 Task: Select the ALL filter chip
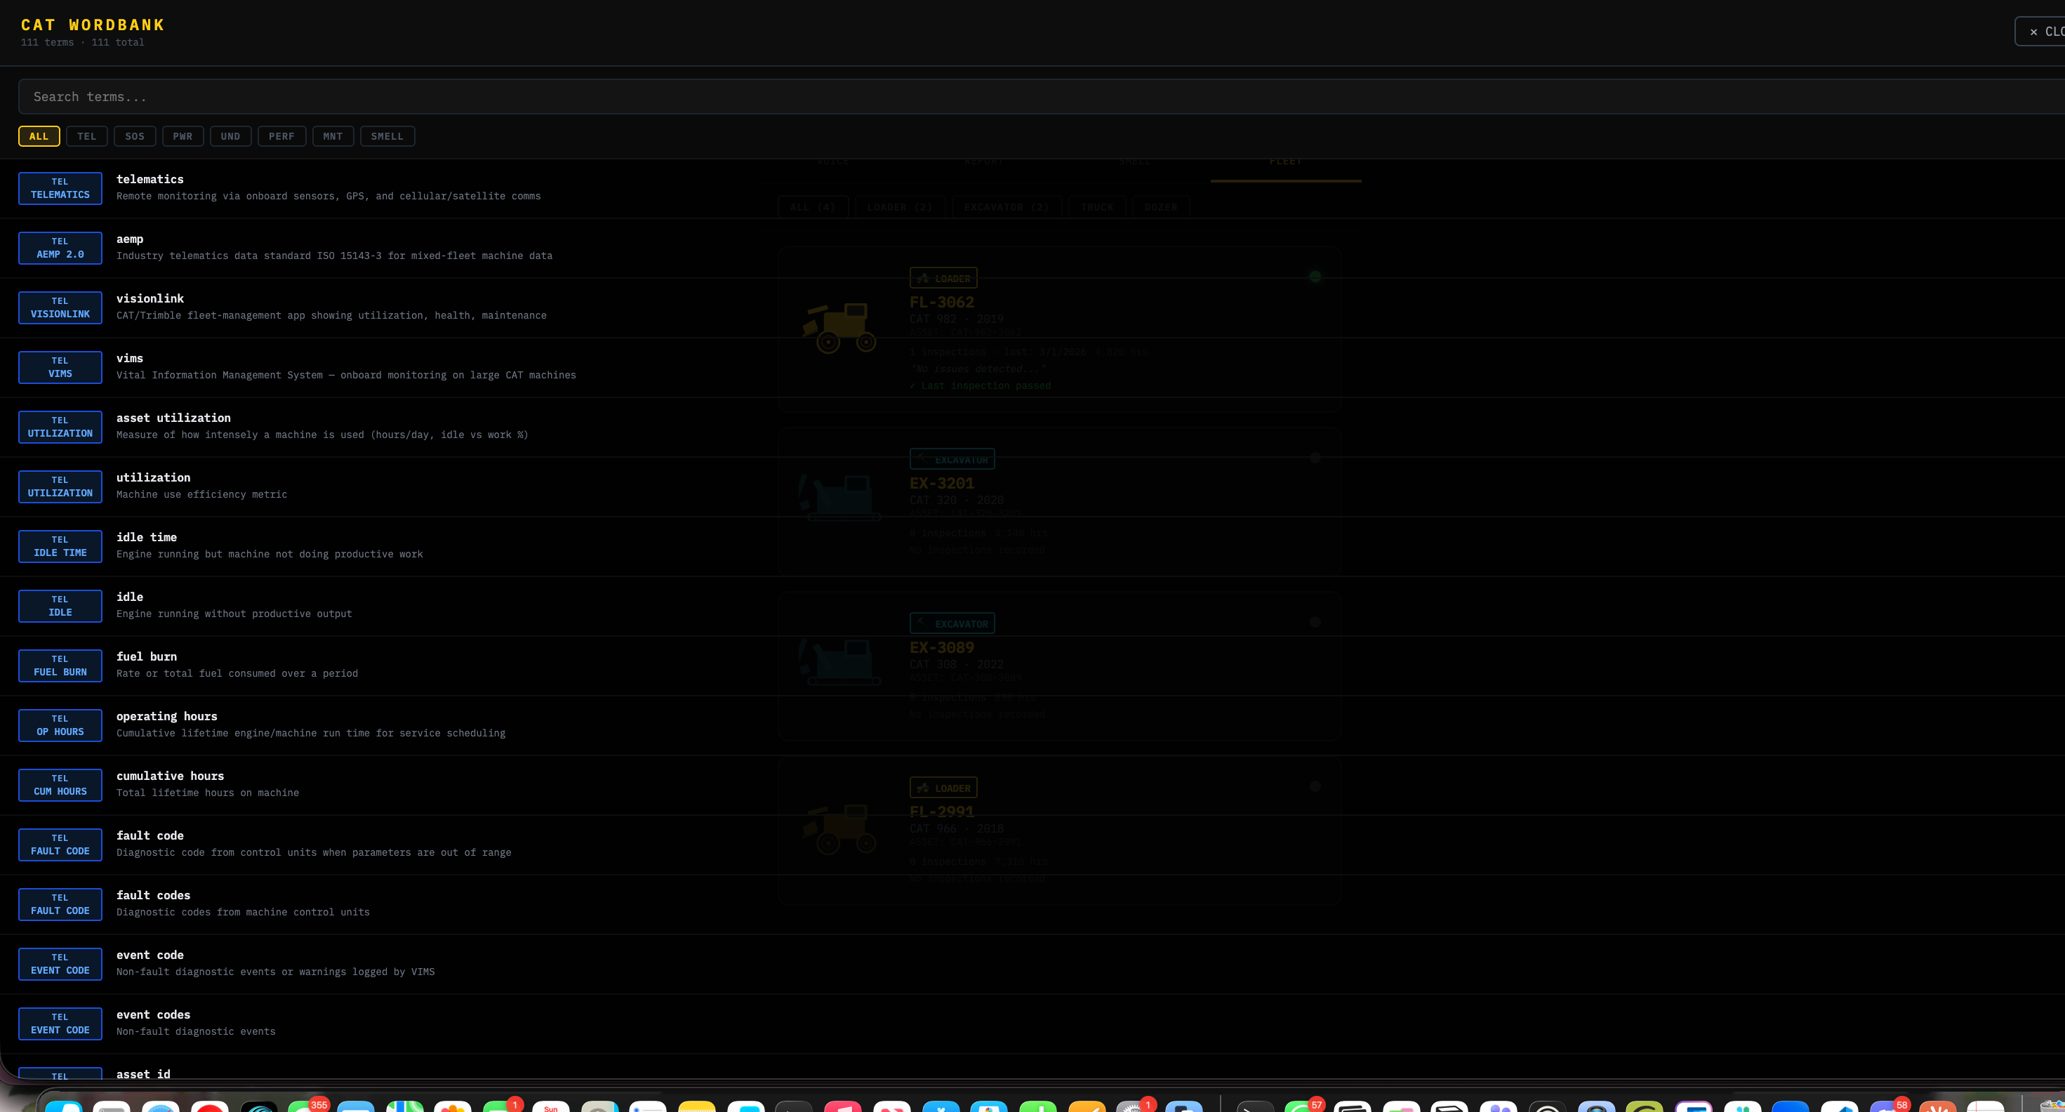(39, 136)
